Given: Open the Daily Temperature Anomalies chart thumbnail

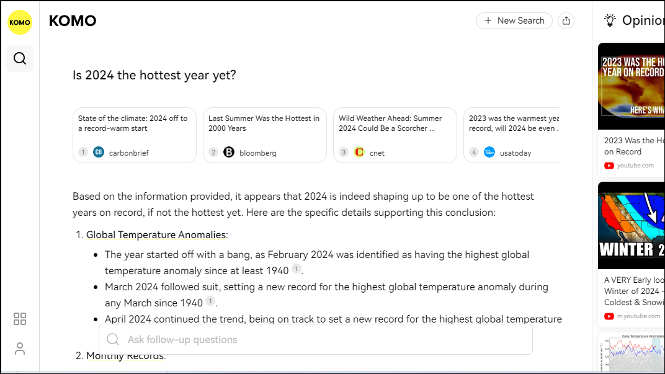Looking at the screenshot, I should point(632,354).
